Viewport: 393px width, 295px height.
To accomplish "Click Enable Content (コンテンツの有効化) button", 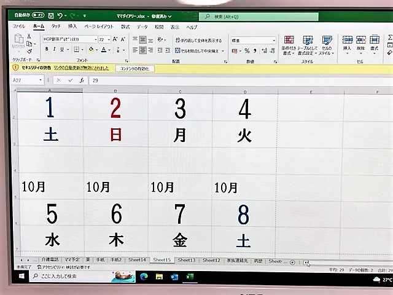I will point(134,68).
